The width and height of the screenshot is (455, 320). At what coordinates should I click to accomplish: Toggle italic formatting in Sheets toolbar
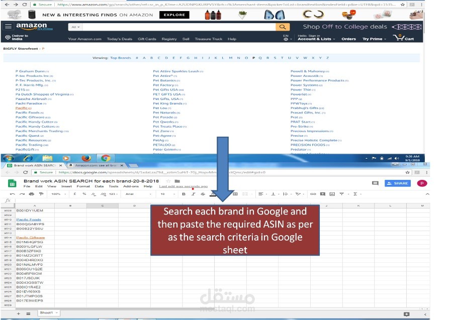(194, 193)
